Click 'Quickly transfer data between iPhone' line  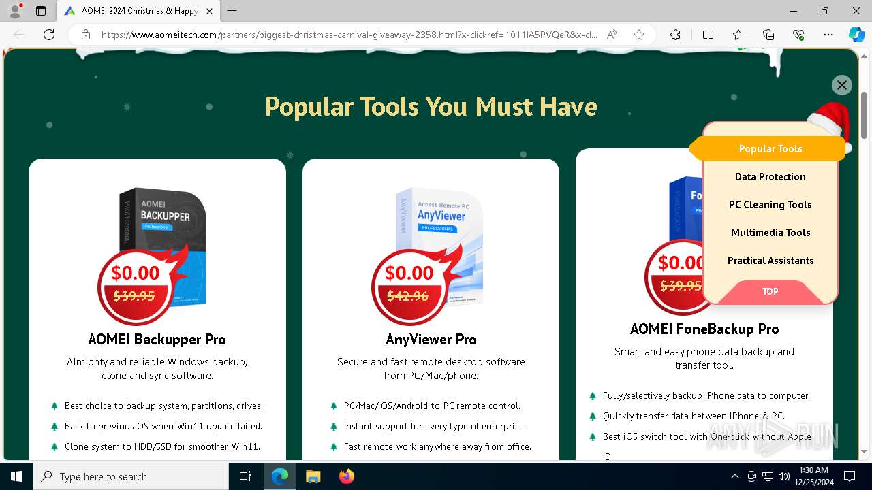[x=694, y=416]
